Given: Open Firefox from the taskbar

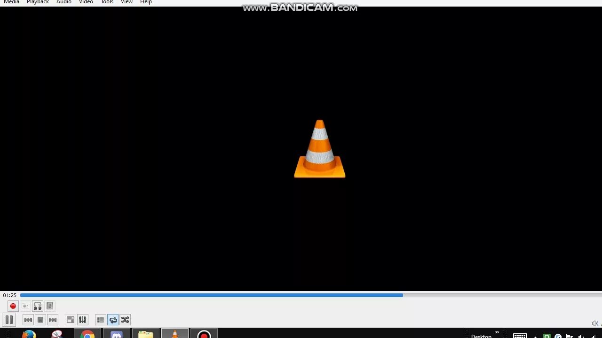Looking at the screenshot, I should point(29,334).
